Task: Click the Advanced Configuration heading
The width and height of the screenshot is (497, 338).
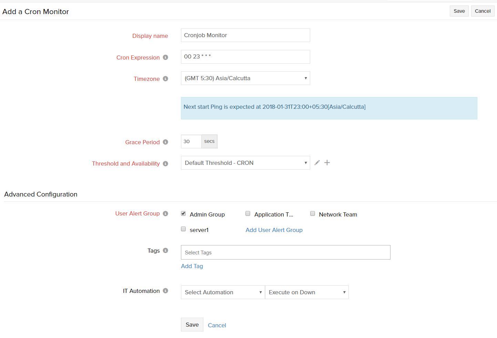Action: coord(41,194)
